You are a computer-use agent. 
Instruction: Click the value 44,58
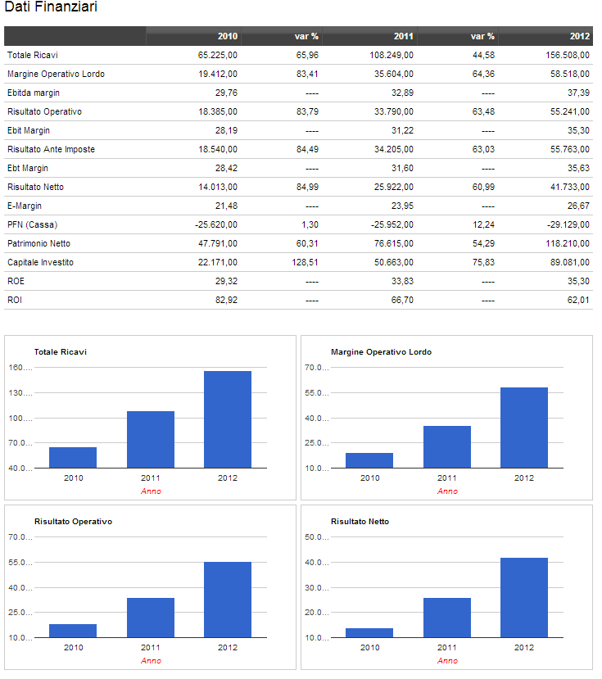pyautogui.click(x=484, y=55)
